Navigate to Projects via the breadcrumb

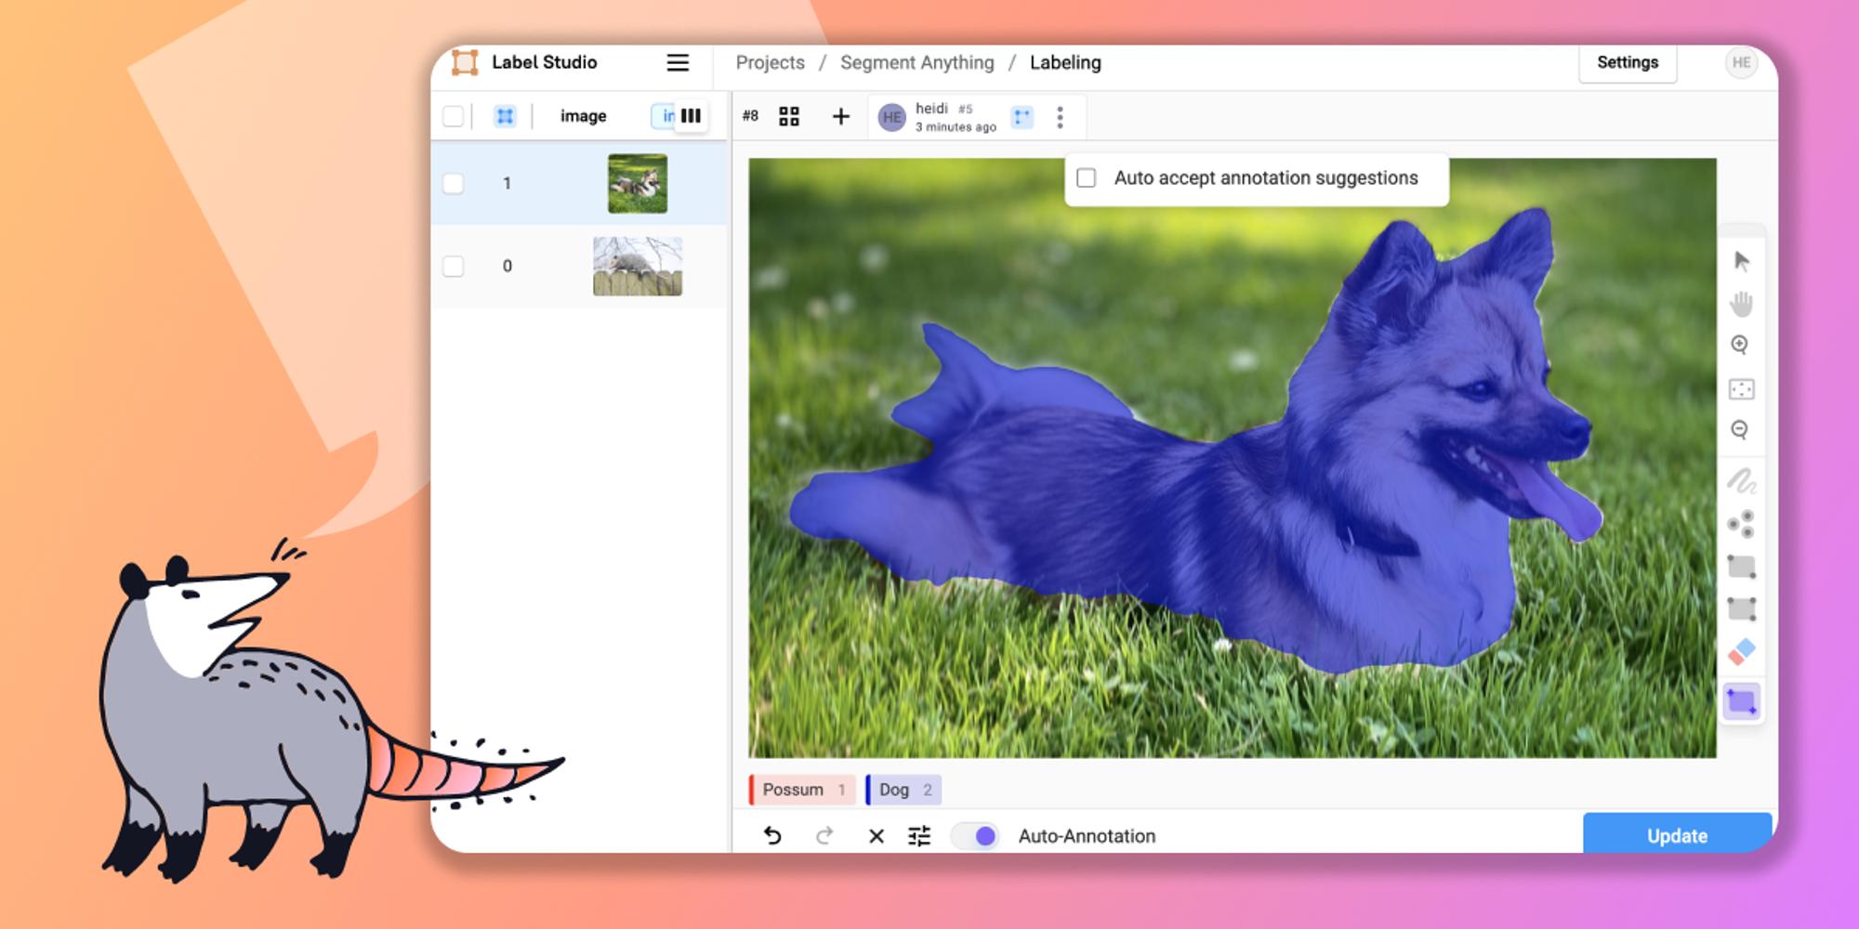(770, 62)
